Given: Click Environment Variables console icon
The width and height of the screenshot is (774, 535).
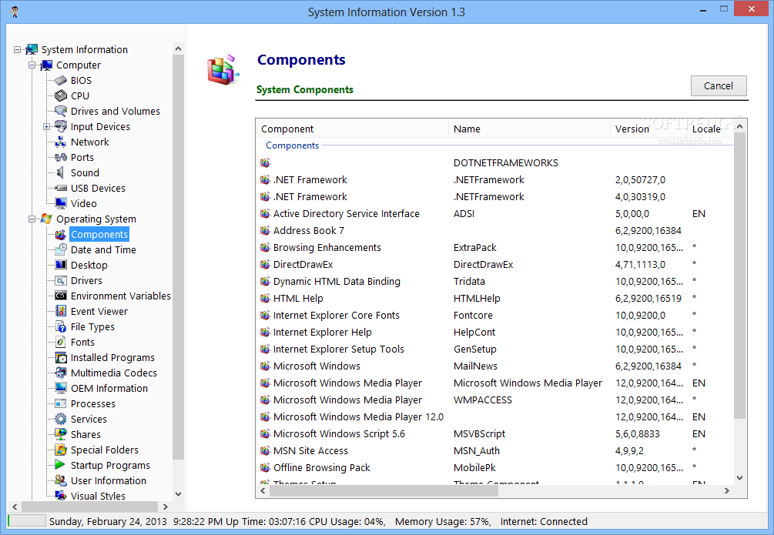Looking at the screenshot, I should coord(61,296).
